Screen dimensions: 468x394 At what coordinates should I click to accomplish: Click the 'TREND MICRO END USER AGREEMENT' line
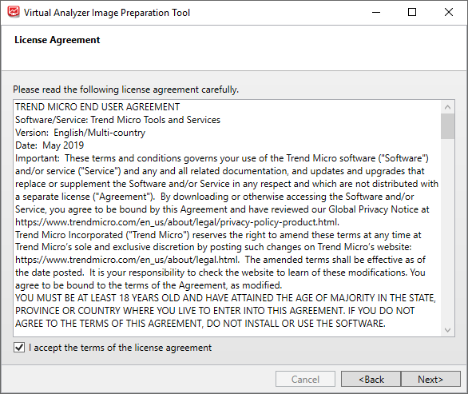[97, 107]
